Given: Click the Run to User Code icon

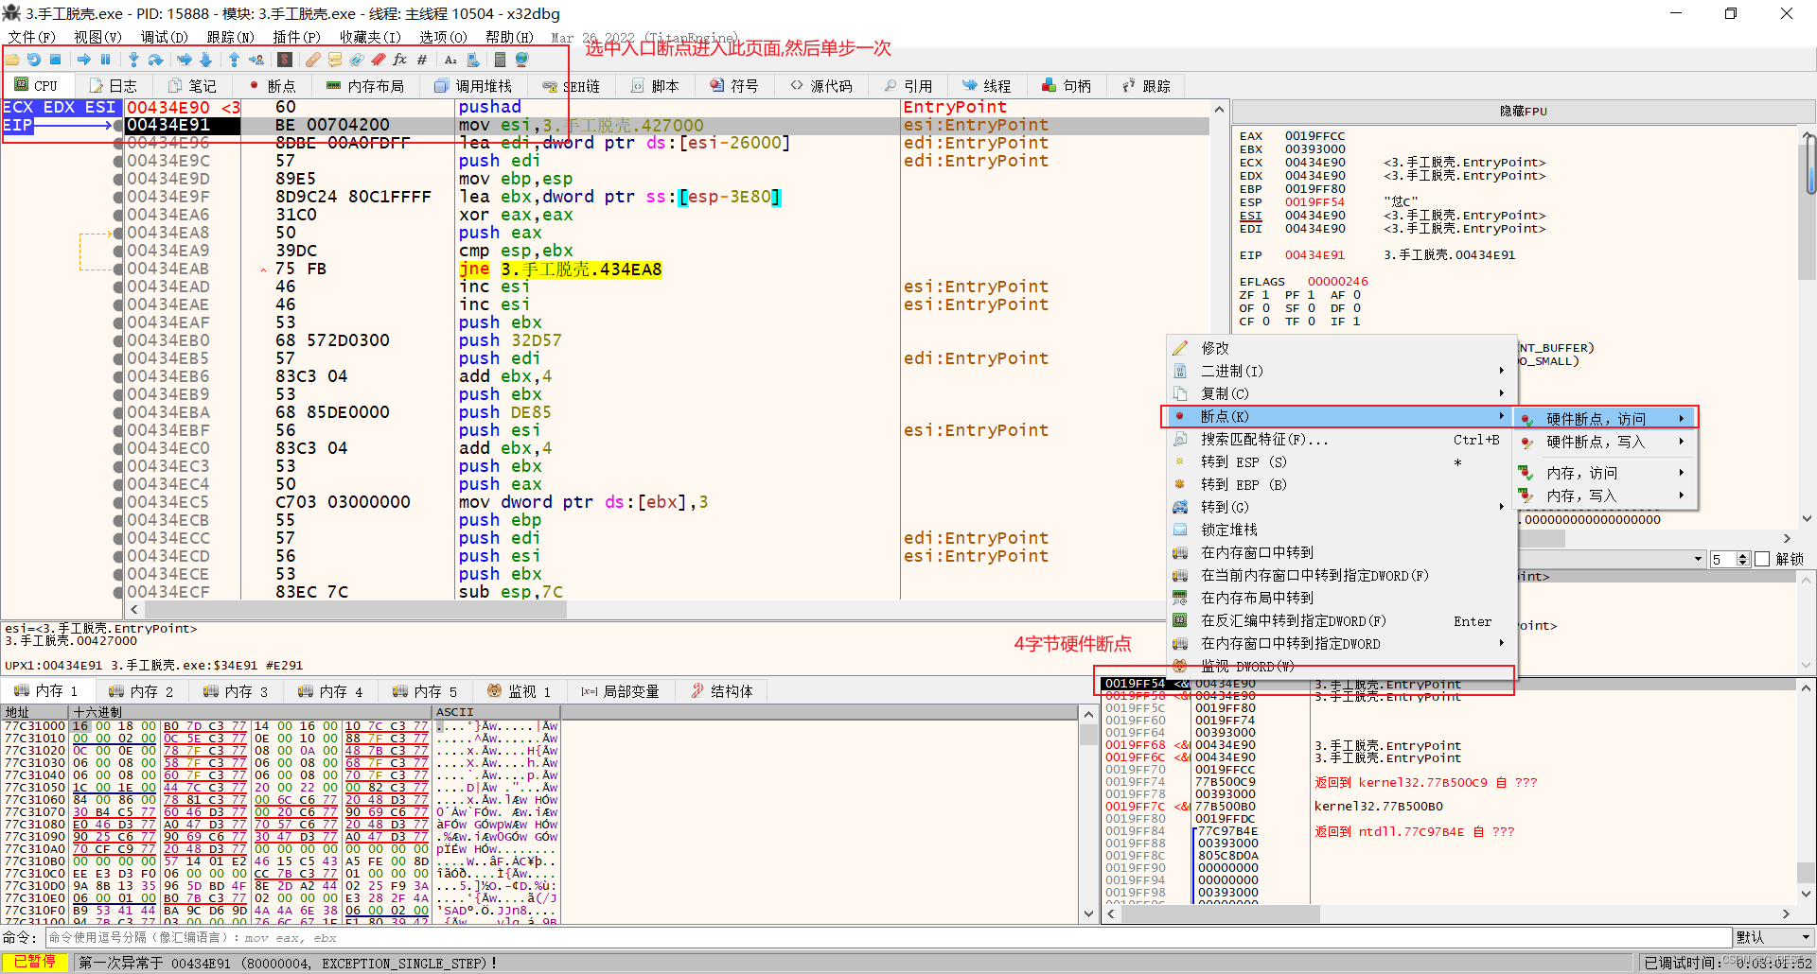Looking at the screenshot, I should point(256,60).
